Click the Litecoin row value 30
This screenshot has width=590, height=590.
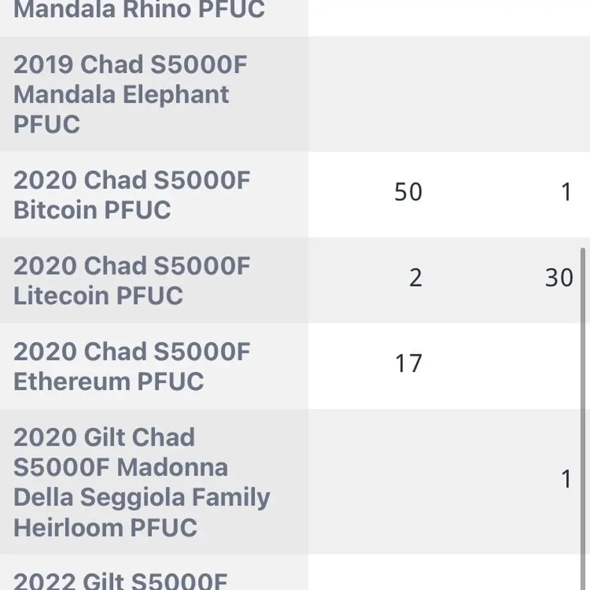point(559,278)
